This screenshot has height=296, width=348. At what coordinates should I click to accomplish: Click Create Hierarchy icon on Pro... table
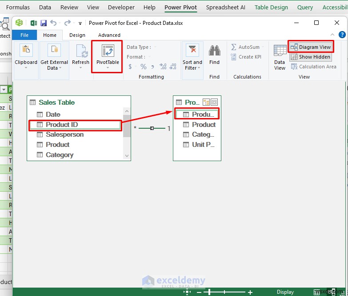click(x=206, y=102)
